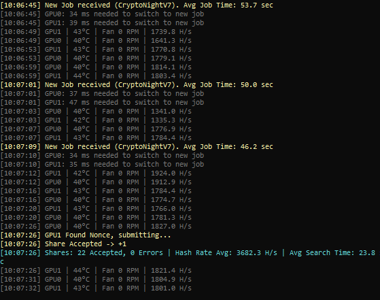
Task: Select the 1912.9 H/s GPU0 reading
Action: coord(171,182)
